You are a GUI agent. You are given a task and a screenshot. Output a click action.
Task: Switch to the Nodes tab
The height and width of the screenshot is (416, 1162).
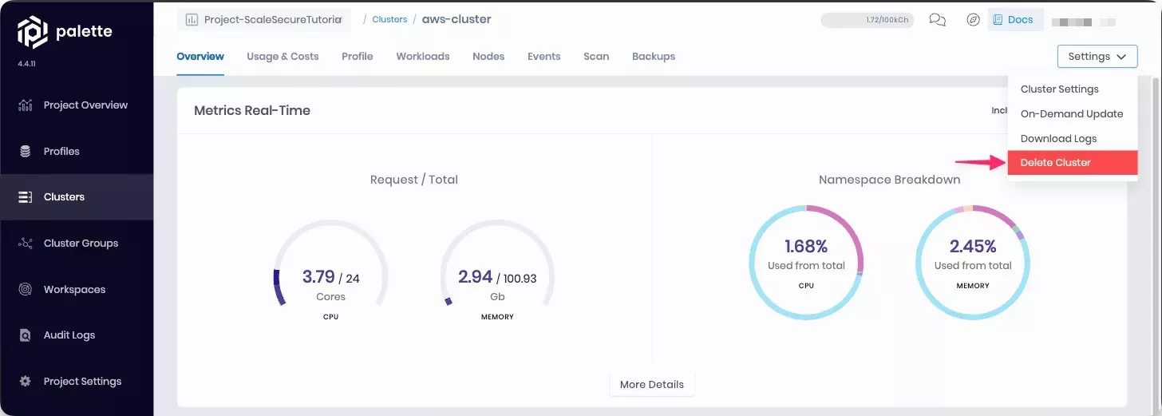(x=488, y=57)
